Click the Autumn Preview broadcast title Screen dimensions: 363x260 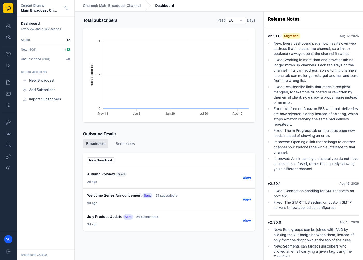pos(101,174)
